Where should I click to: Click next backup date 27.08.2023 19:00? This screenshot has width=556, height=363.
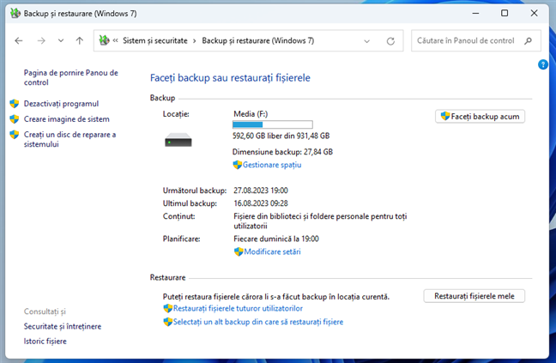pos(261,191)
